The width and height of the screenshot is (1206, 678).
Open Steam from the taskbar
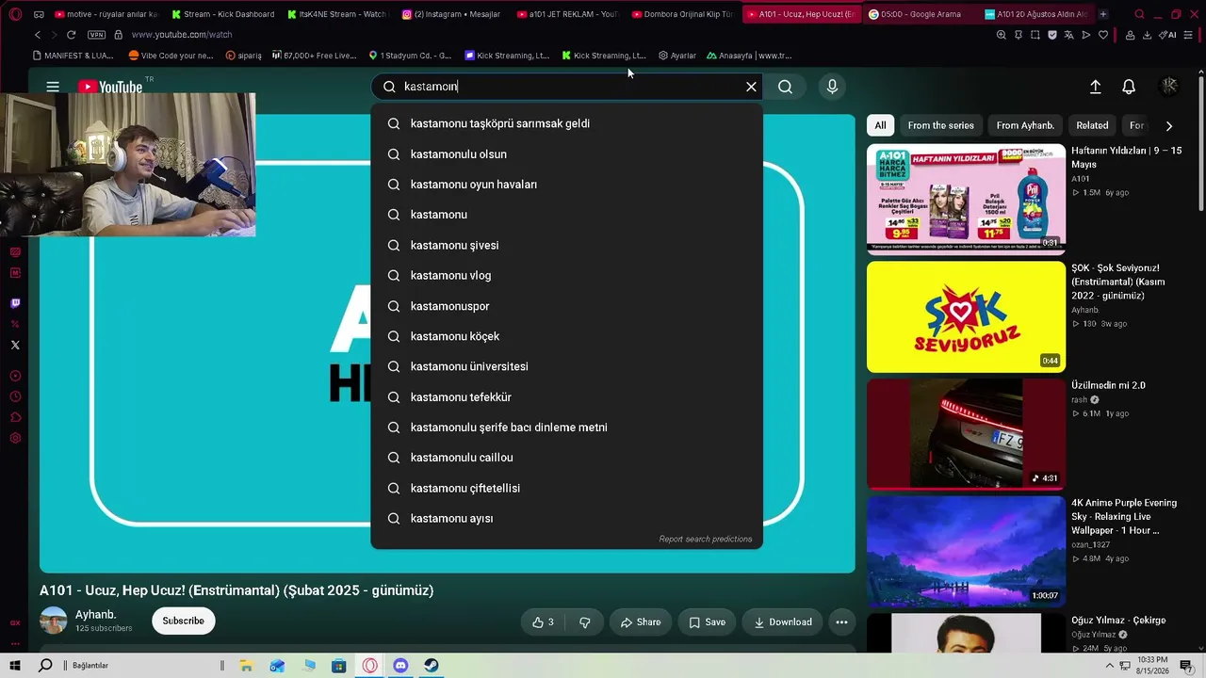coord(432,666)
